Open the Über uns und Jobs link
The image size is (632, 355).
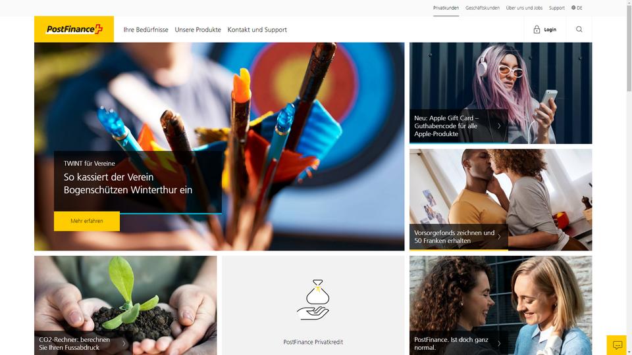(x=524, y=8)
